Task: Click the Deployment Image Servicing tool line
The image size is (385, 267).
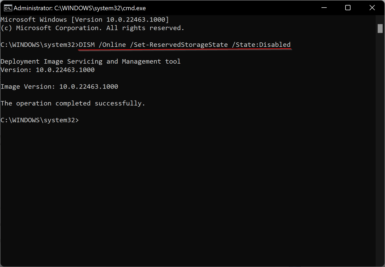Action: point(90,62)
